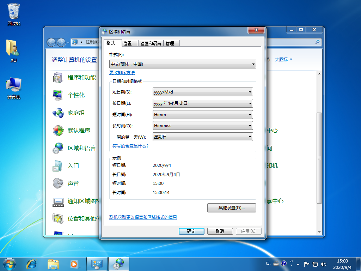The height and width of the screenshot is (271, 361).
Task: Open the Long time (长时间) dropdown
Action: pyautogui.click(x=203, y=126)
